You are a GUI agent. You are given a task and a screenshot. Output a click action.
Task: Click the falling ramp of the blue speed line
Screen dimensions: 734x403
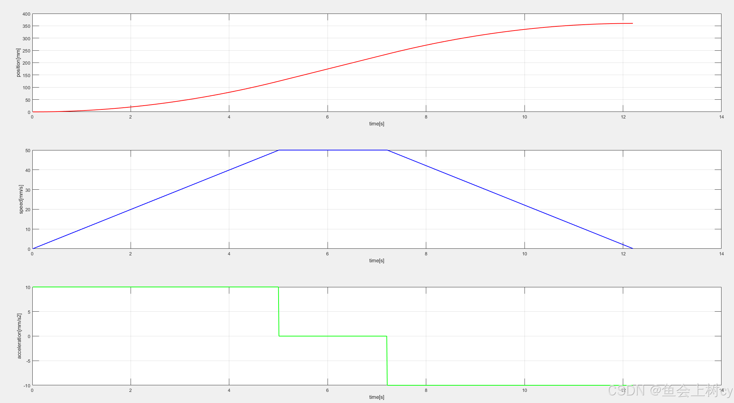pyautogui.click(x=510, y=199)
